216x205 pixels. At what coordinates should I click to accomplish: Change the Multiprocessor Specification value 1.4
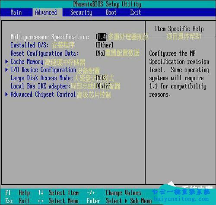click(102, 37)
